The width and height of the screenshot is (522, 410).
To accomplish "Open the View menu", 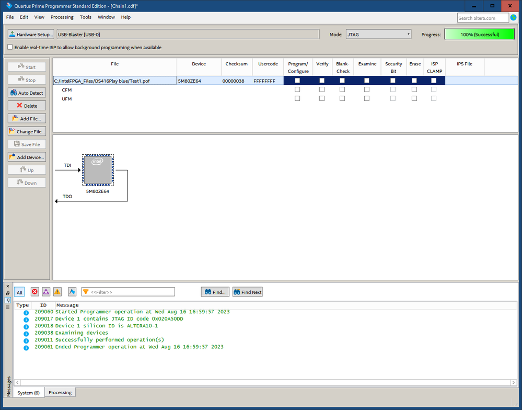I will (39, 17).
